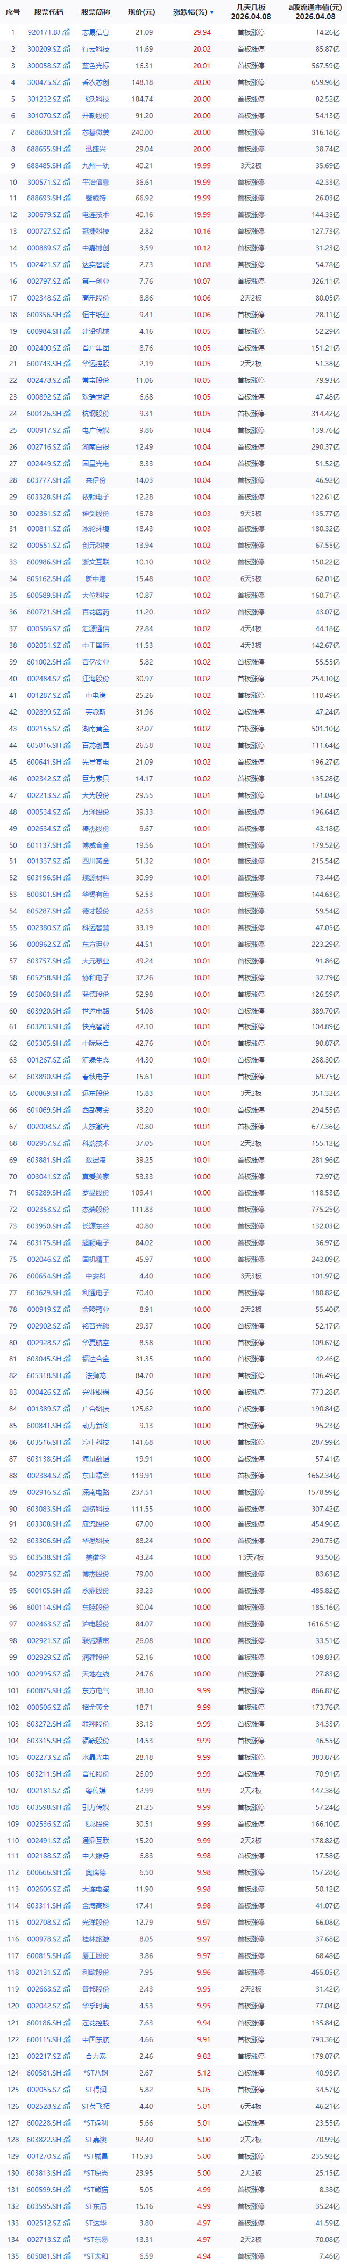Open the 沪电股份 stock link
This screenshot has width=347, height=2264.
(96, 1624)
